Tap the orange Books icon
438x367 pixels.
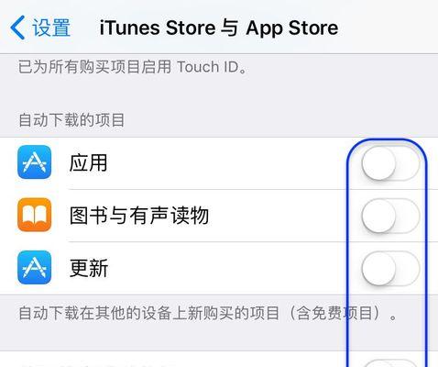tap(34, 215)
